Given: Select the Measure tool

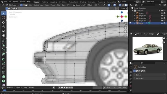Looking at the screenshot, I should [4, 45].
